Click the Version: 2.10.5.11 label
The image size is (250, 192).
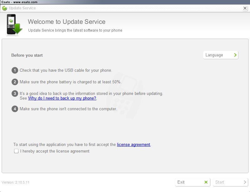15,182
